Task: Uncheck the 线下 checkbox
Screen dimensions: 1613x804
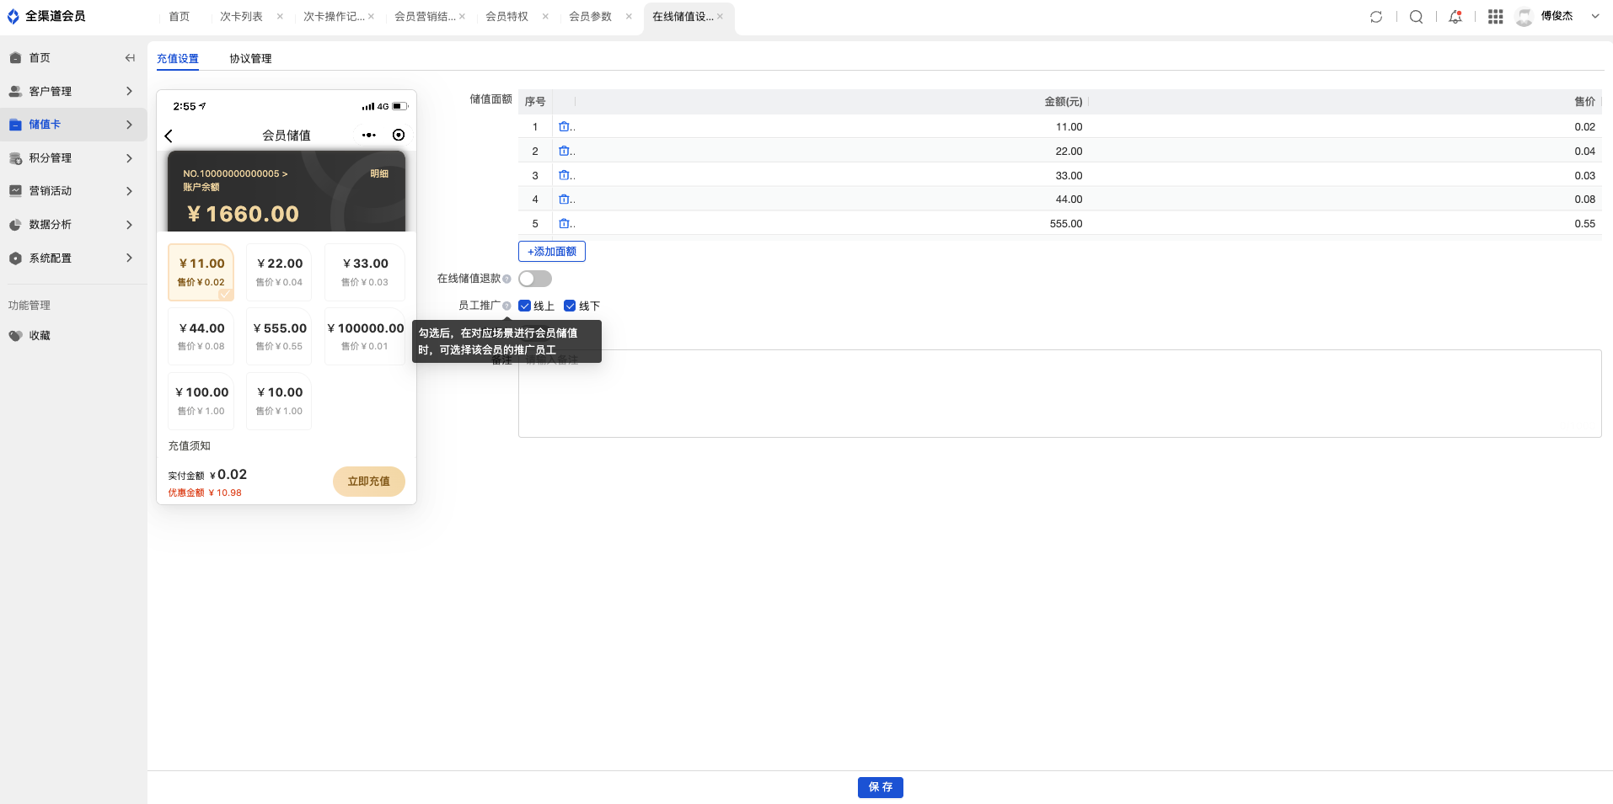Action: [x=570, y=306]
